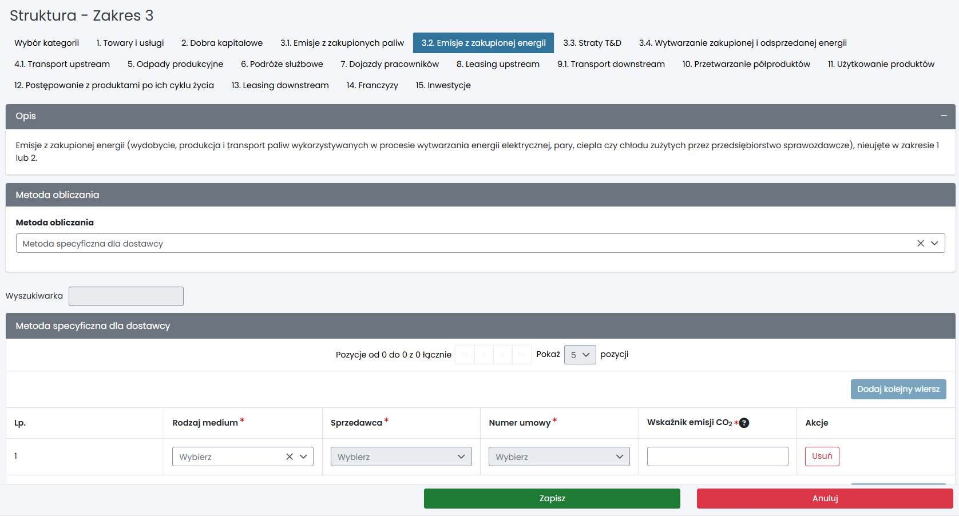Select the 6. Podróże służbowe tab
Image resolution: width=959 pixels, height=516 pixels.
click(x=282, y=64)
